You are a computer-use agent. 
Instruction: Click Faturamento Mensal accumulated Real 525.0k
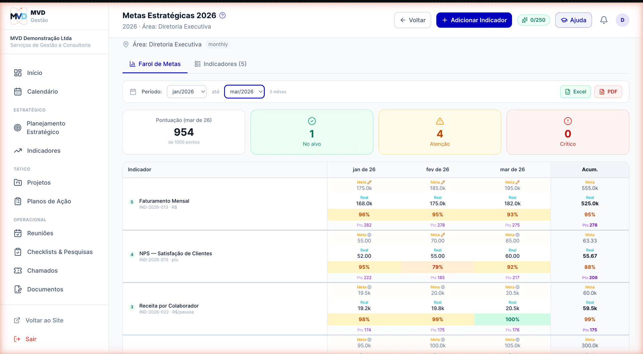590,204
